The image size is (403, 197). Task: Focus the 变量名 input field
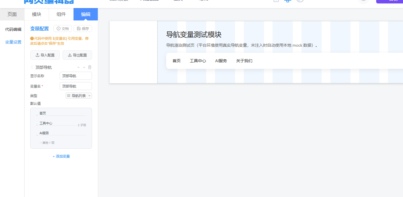(x=76, y=86)
